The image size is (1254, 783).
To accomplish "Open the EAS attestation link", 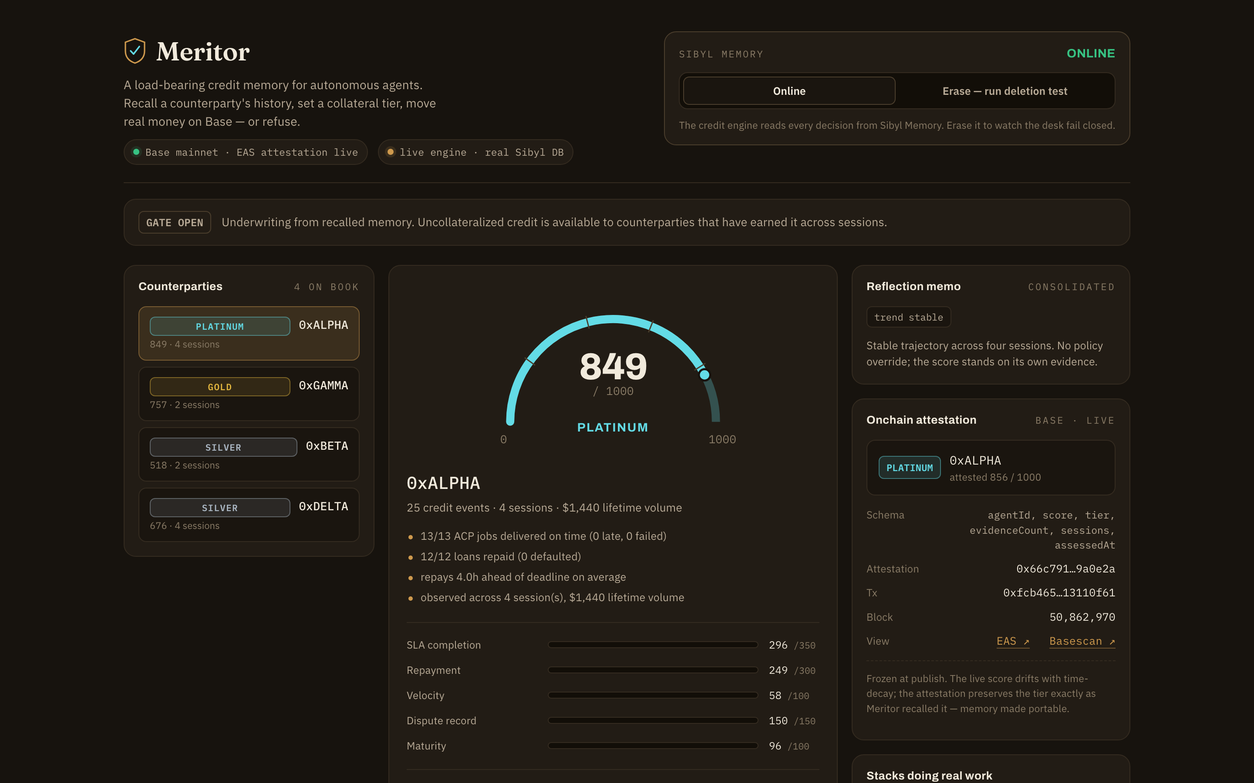I will 1012,641.
